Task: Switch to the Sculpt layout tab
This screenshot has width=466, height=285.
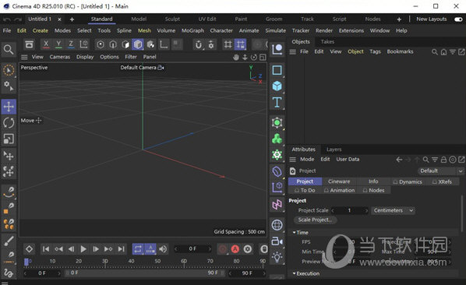Action: pyautogui.click(x=172, y=19)
